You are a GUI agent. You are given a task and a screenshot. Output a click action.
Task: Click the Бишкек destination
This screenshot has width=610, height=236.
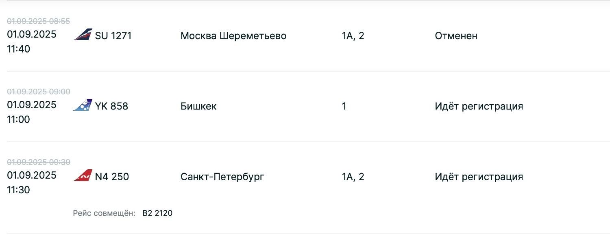(x=198, y=106)
